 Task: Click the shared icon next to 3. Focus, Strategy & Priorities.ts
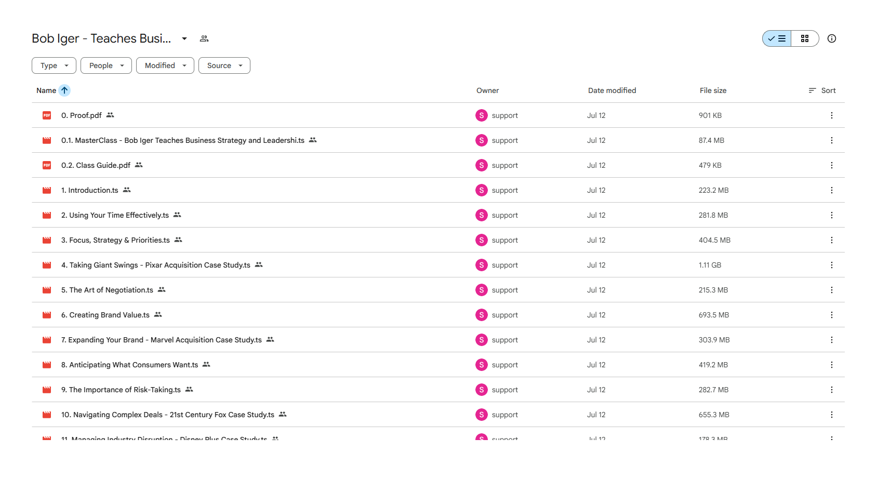tap(178, 240)
